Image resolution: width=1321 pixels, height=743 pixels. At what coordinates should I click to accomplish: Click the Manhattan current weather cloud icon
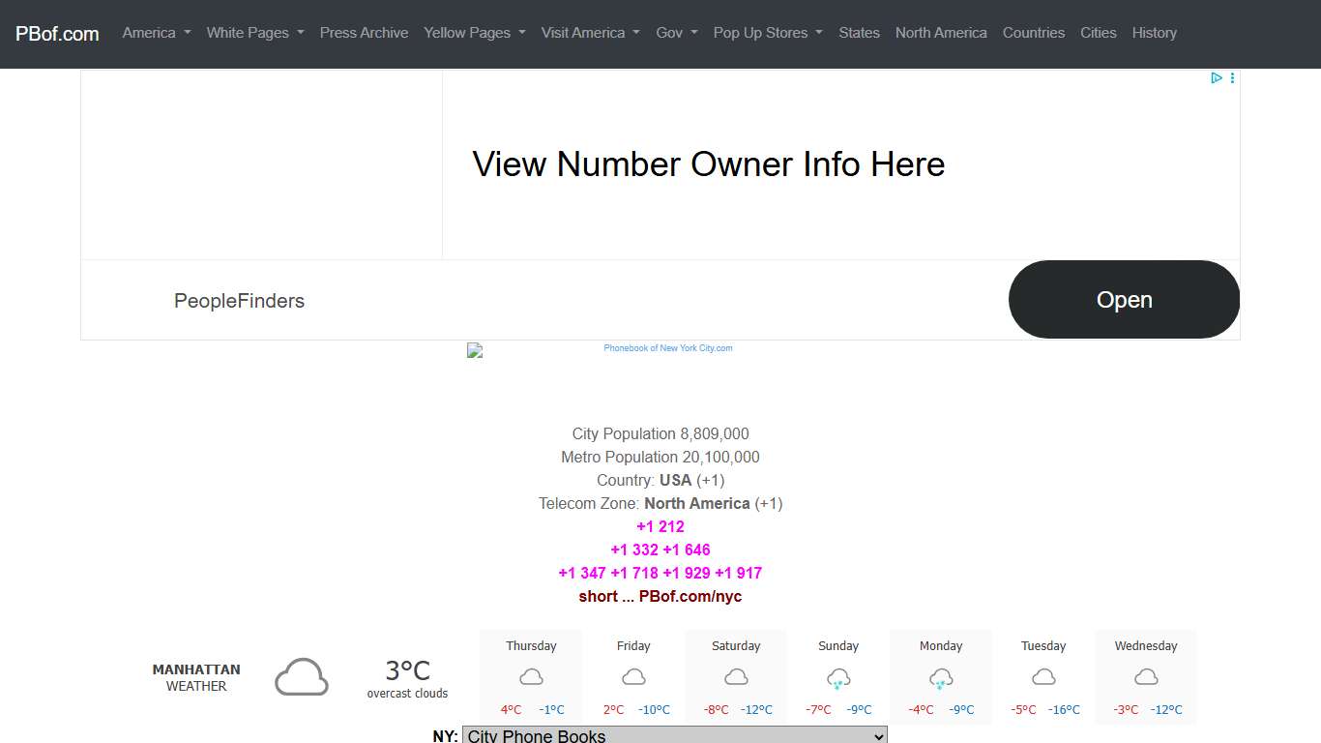[x=302, y=677]
